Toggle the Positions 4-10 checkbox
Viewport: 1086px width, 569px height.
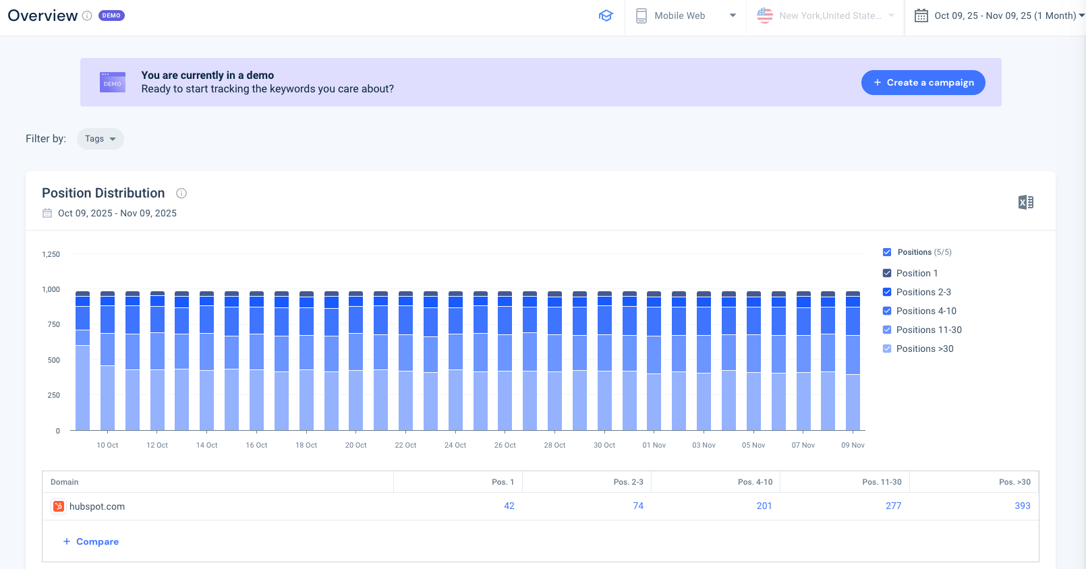point(887,311)
